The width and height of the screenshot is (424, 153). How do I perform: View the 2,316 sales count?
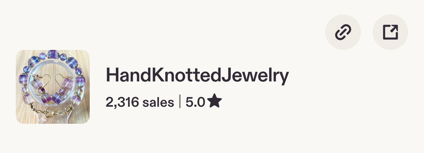click(x=140, y=102)
